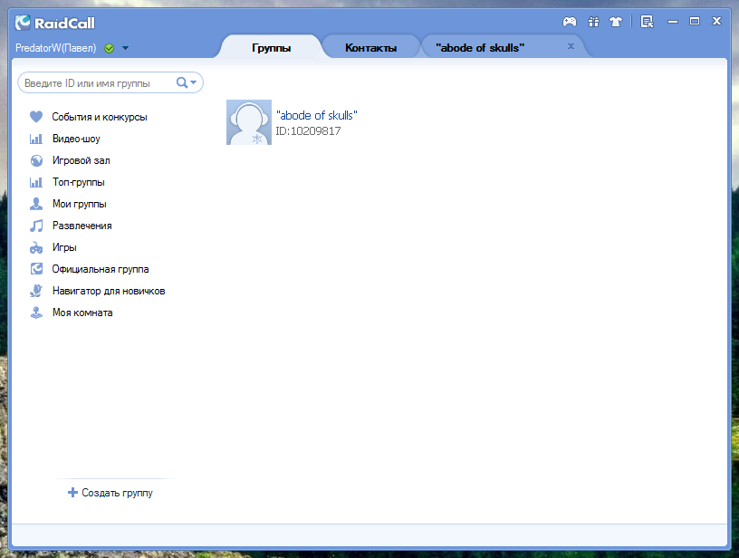Screen dimensions: 739x558
Task: Open the "abode of skulls" tab
Action: click(x=480, y=48)
